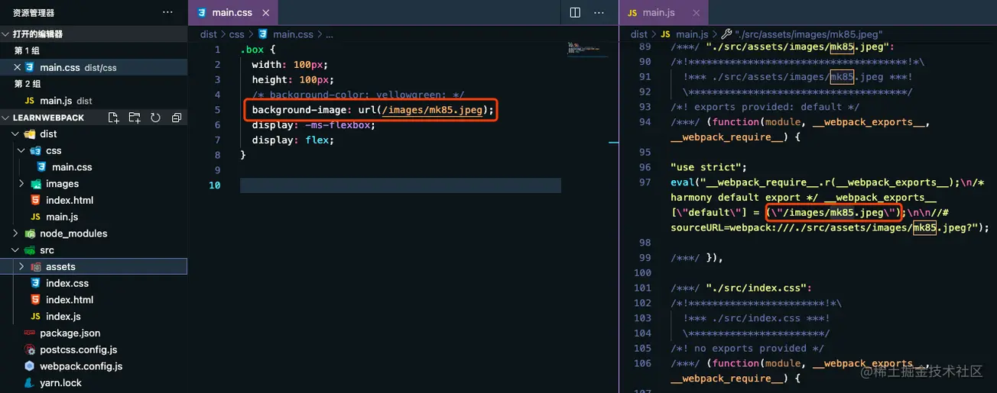Click the New Folder icon in explorer
997x393 pixels.
135,118
